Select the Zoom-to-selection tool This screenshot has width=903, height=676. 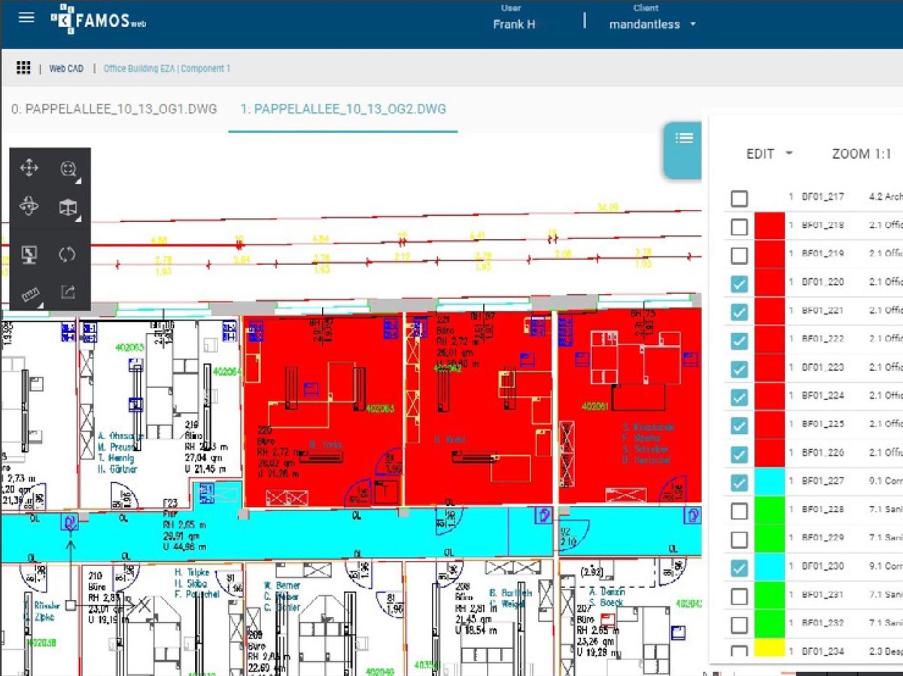68,168
